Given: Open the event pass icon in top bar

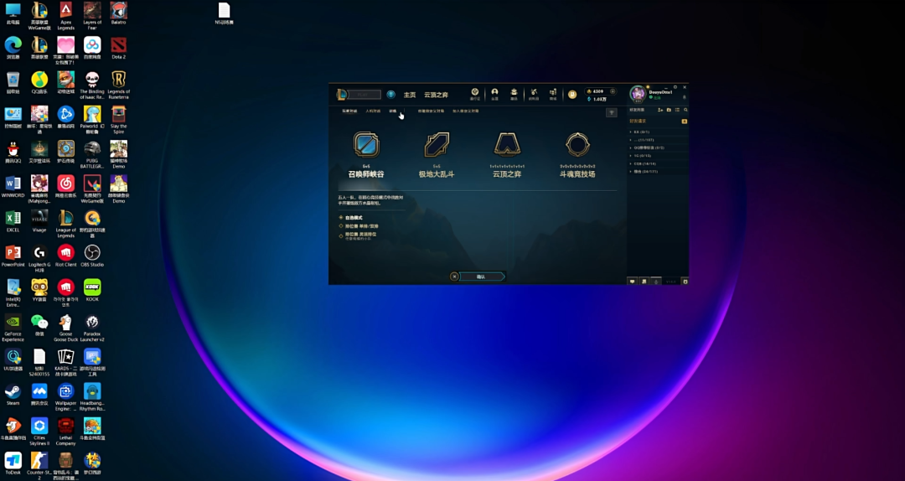Looking at the screenshot, I should (475, 94).
